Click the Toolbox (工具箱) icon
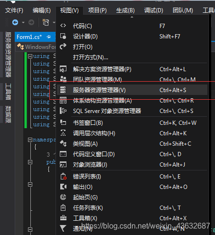This screenshot has height=235, width=215. [x=63, y=218]
